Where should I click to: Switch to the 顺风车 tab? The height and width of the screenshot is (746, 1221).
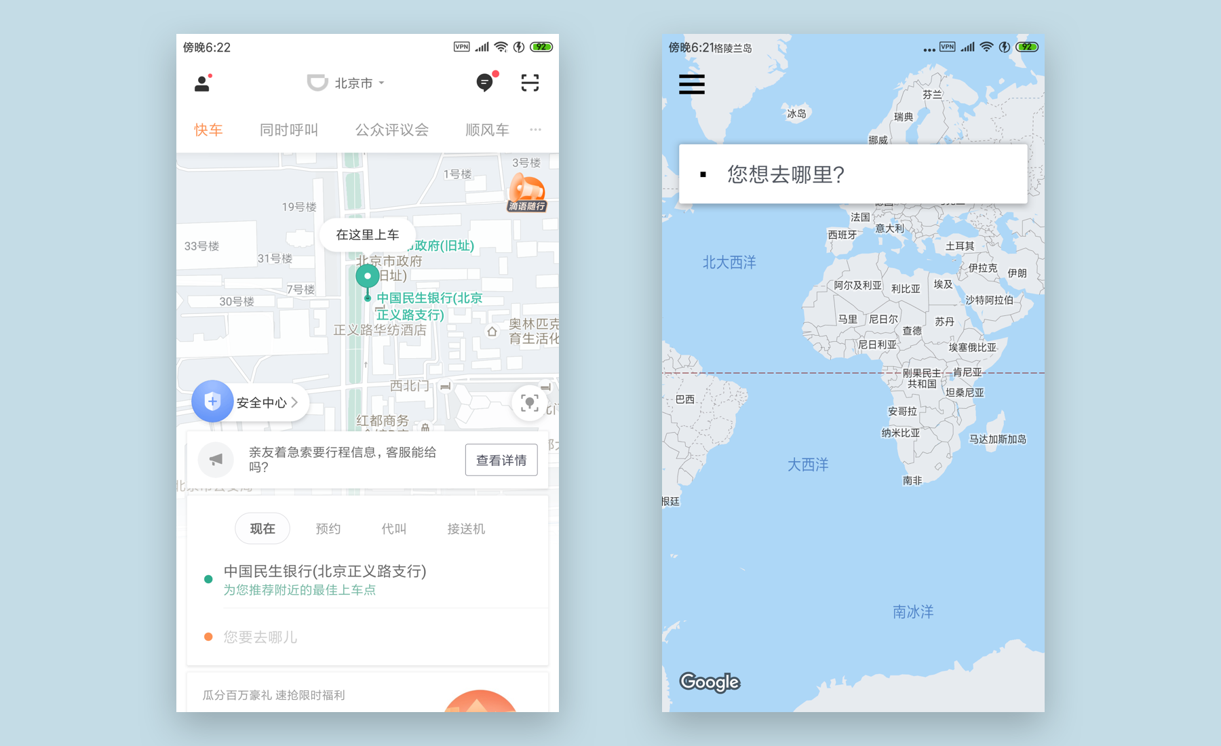tap(487, 130)
